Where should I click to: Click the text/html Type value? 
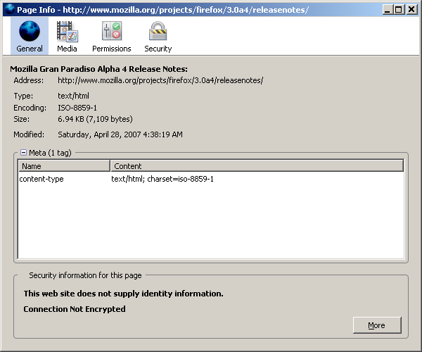[x=73, y=96]
